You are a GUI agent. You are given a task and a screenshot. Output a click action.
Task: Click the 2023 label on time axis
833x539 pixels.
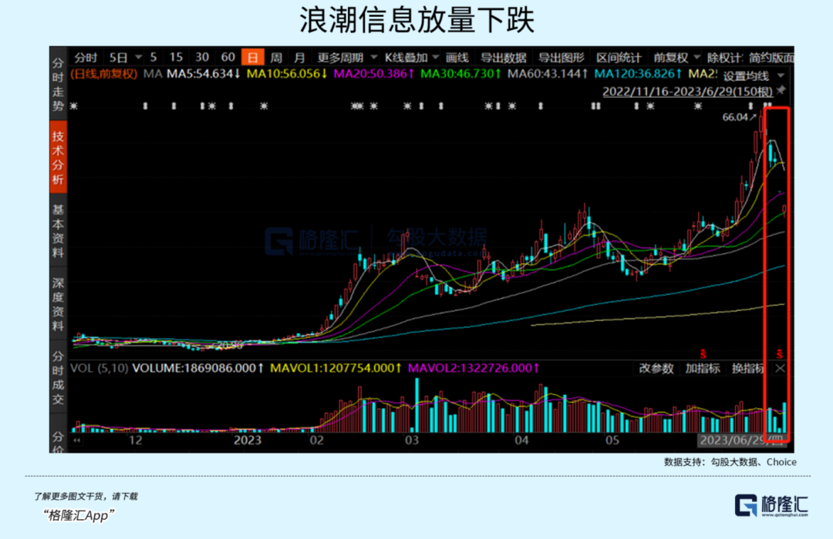(x=248, y=440)
